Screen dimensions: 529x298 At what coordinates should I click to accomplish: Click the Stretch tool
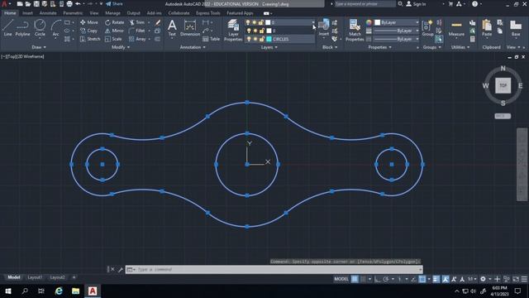pos(90,39)
